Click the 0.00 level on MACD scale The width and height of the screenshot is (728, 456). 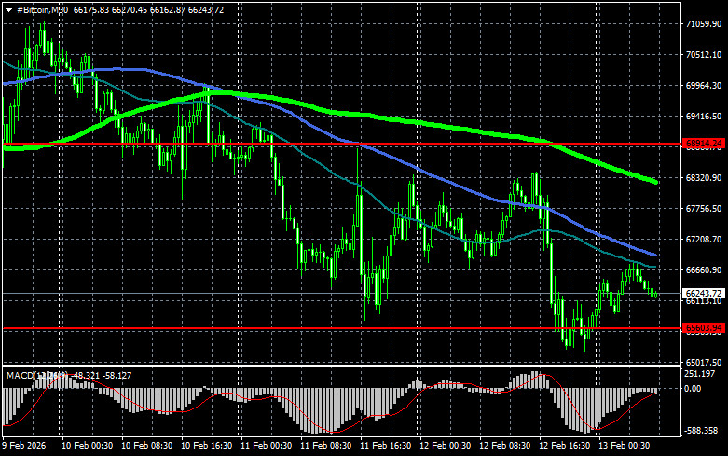click(x=692, y=389)
